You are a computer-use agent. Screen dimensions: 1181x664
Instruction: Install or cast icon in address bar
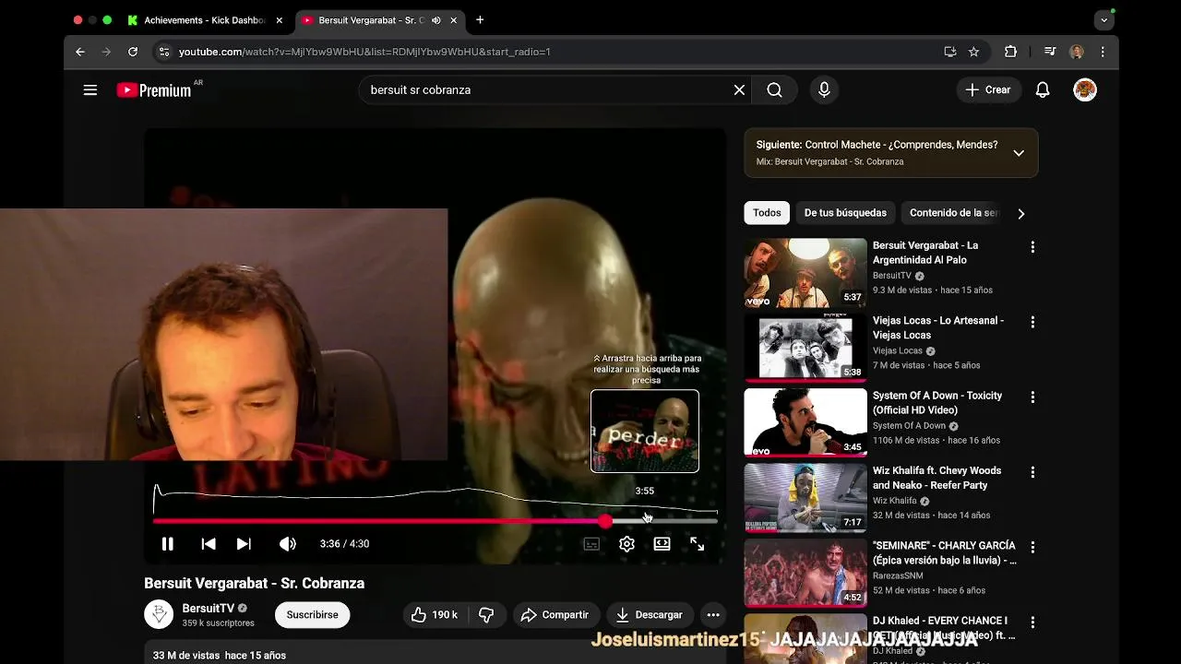coord(949,52)
